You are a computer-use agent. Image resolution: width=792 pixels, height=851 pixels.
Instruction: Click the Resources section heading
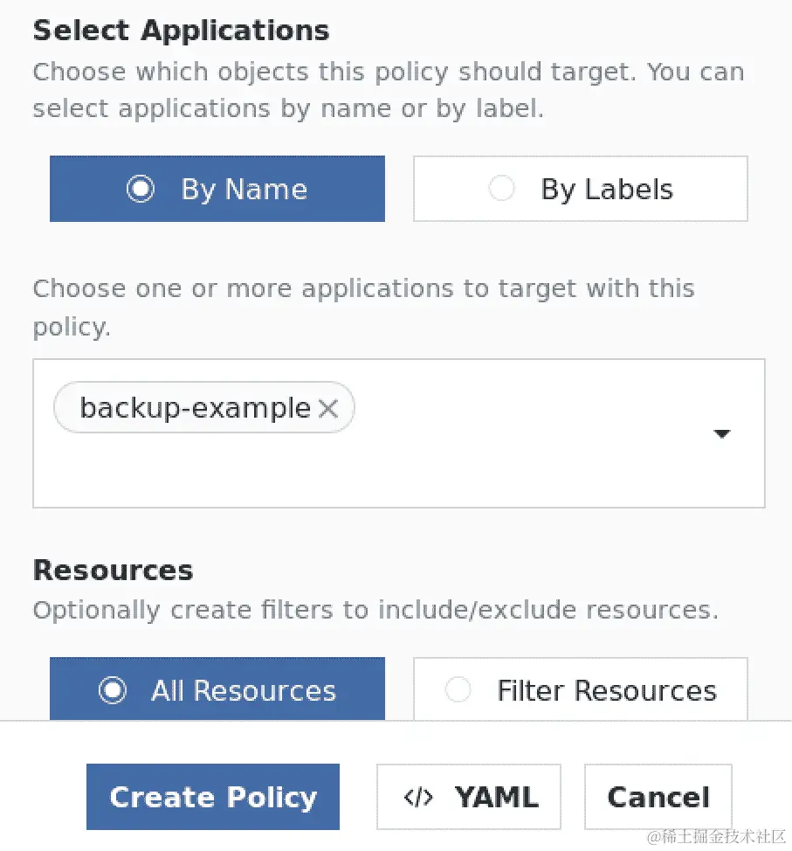pos(113,571)
